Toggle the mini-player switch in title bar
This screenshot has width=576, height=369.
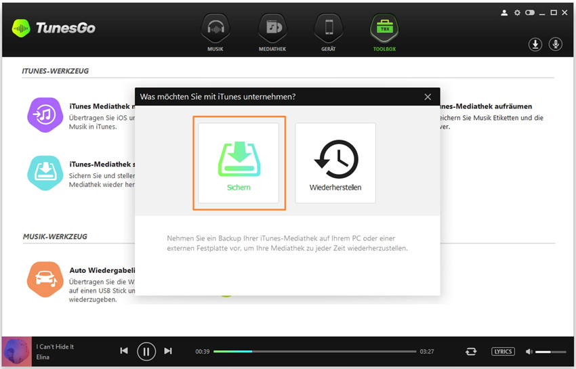pos(530,13)
